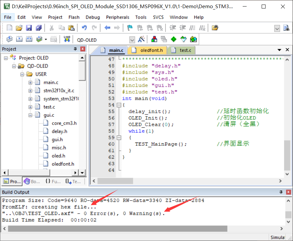Click the Build Output horizontal scrollbar thumb
The image size is (293, 241).
(118, 229)
